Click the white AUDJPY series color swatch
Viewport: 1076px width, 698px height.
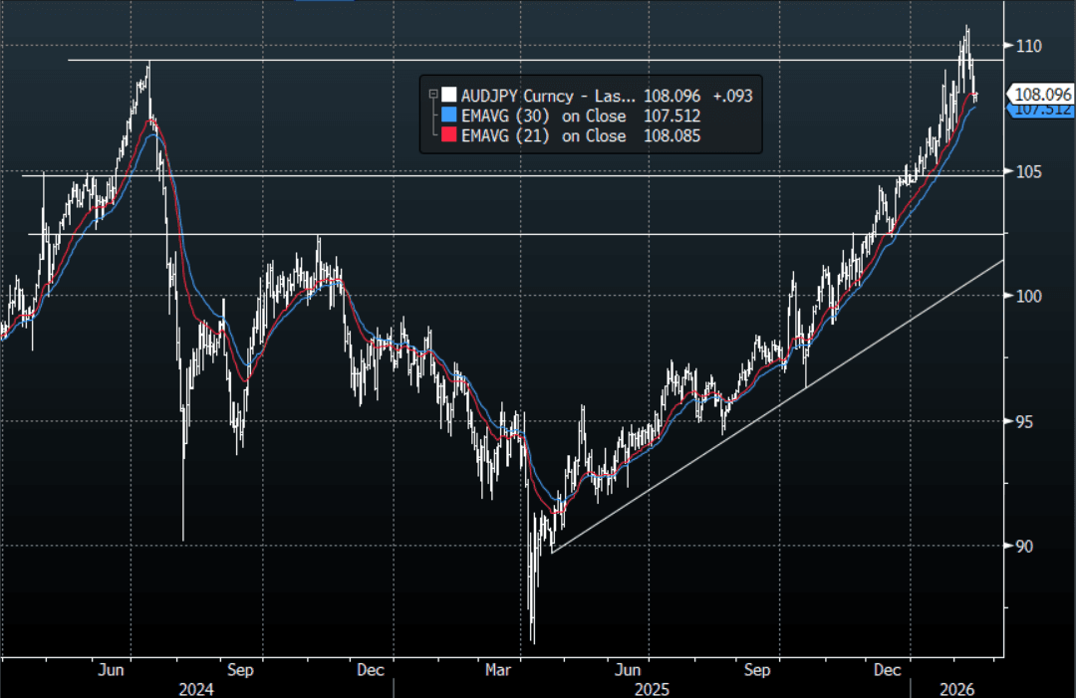(450, 96)
